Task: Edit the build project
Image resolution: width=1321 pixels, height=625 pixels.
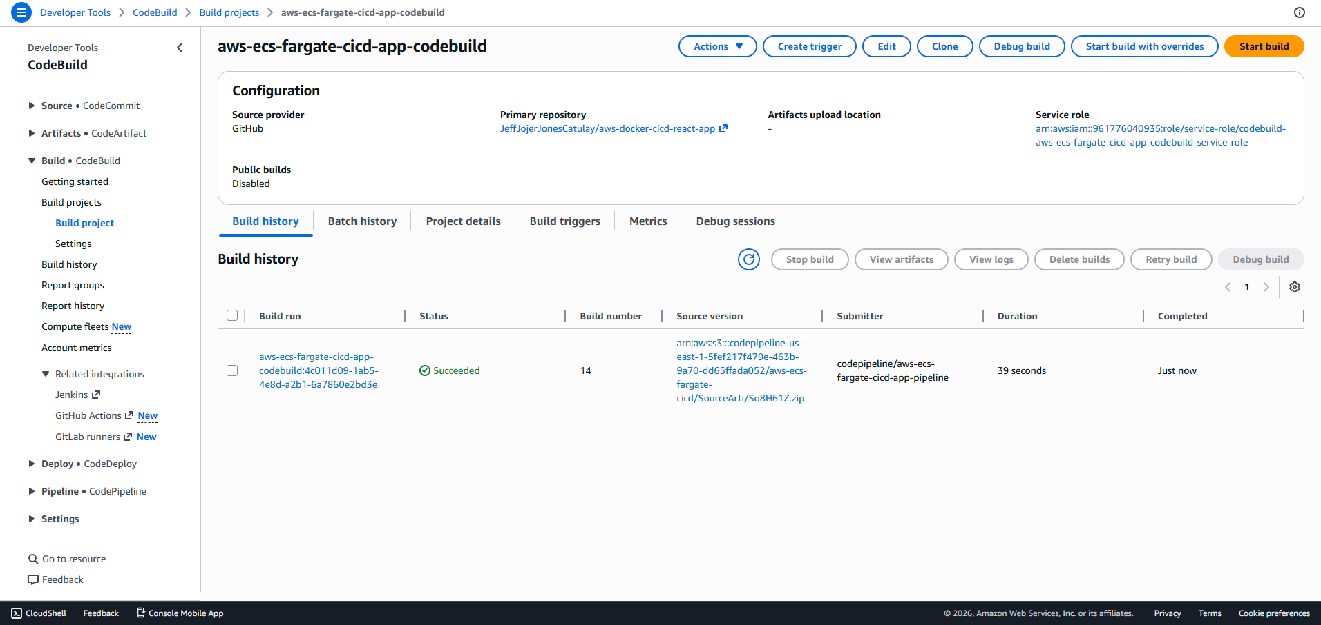Action: pos(886,46)
